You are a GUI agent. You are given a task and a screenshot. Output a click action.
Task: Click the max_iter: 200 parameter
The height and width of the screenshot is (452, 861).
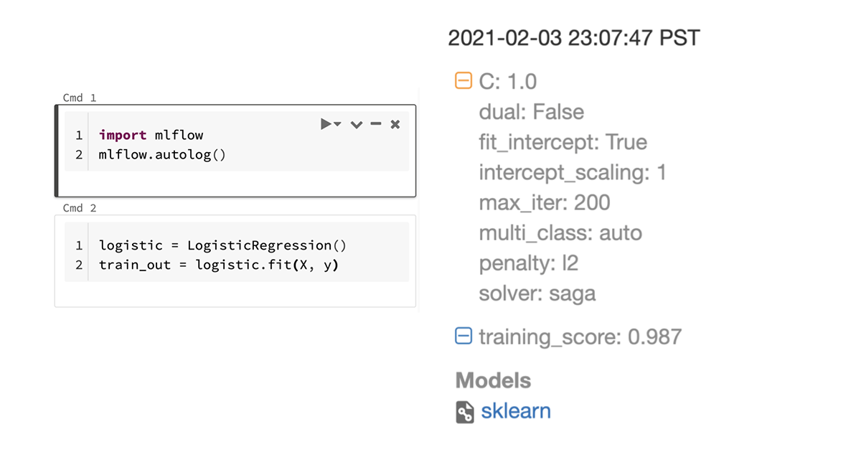pos(544,202)
